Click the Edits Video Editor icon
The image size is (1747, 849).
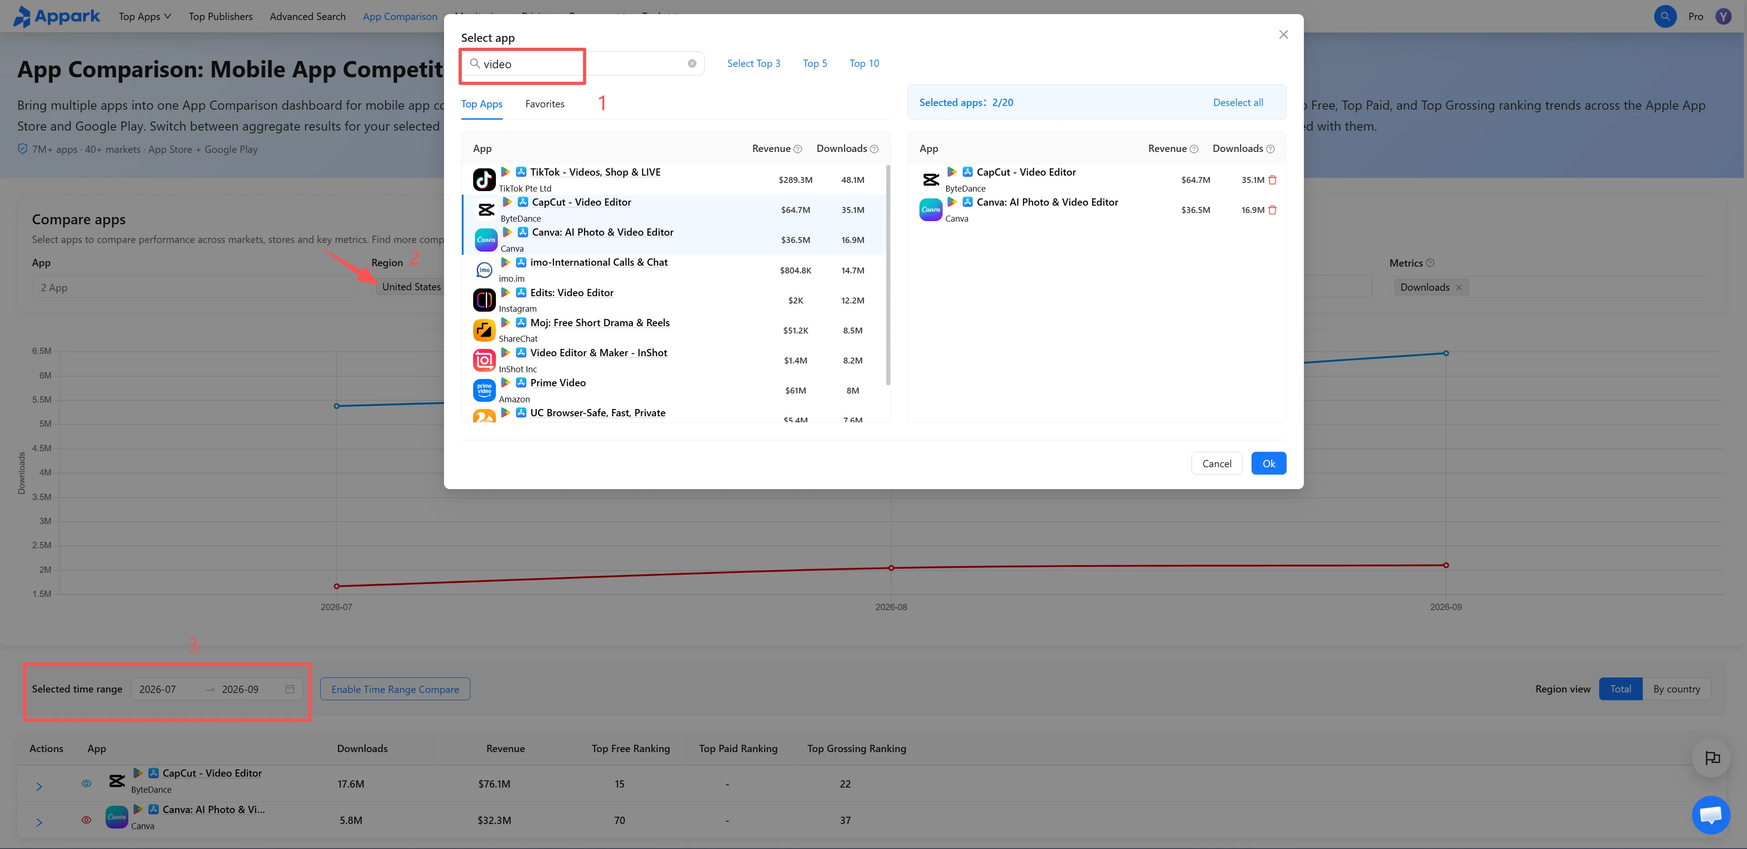484,300
